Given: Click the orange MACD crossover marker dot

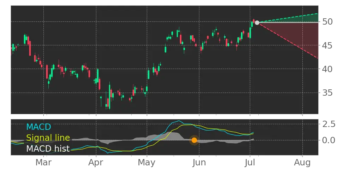Looking at the screenshot, I should coord(194,140).
